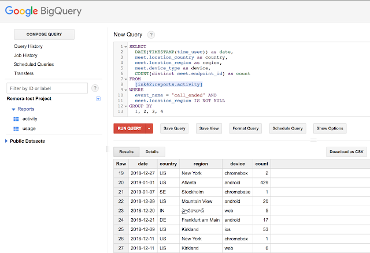Click the Show Options button
The height and width of the screenshot is (253, 370).
point(331,128)
